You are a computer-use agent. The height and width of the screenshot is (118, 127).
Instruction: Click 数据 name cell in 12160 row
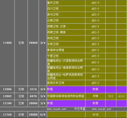click(66, 103)
